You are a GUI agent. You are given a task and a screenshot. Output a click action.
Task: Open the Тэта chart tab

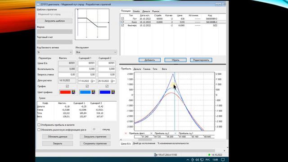(155, 69)
